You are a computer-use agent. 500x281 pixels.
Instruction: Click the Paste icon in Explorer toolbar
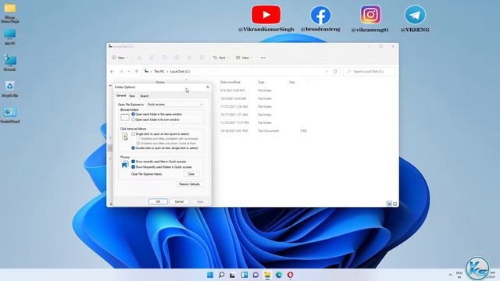pyautogui.click(x=164, y=58)
